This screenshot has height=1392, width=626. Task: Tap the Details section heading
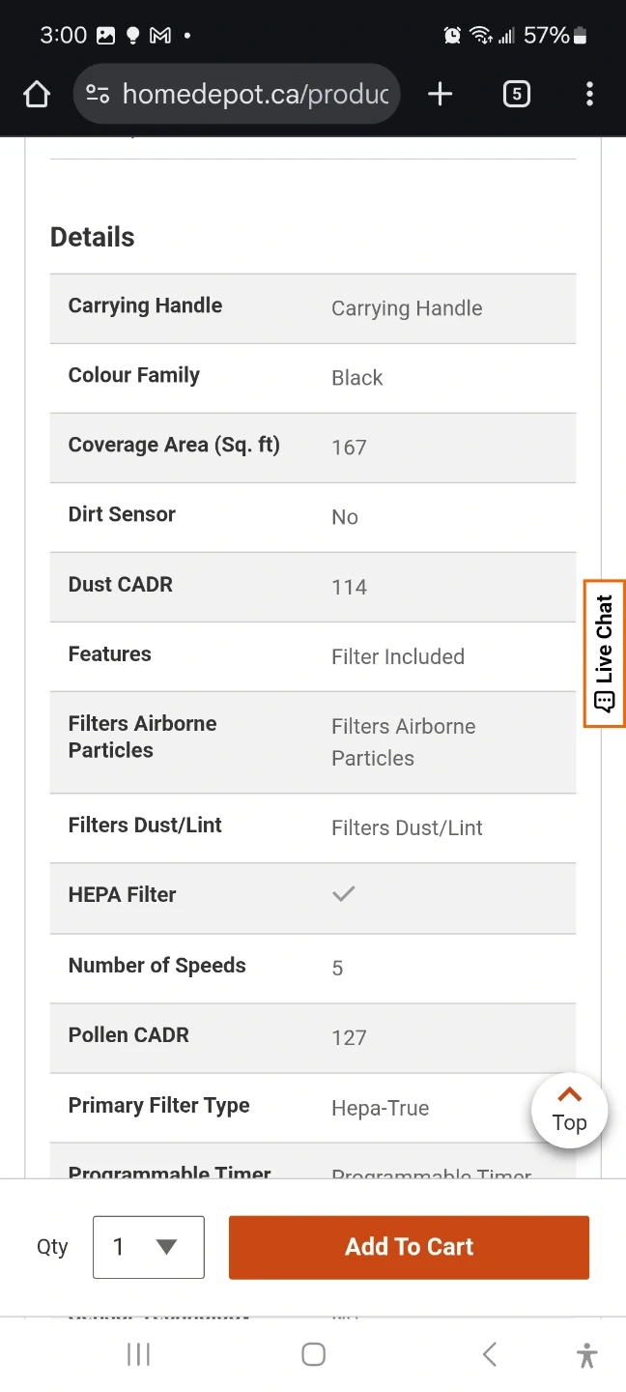click(93, 237)
